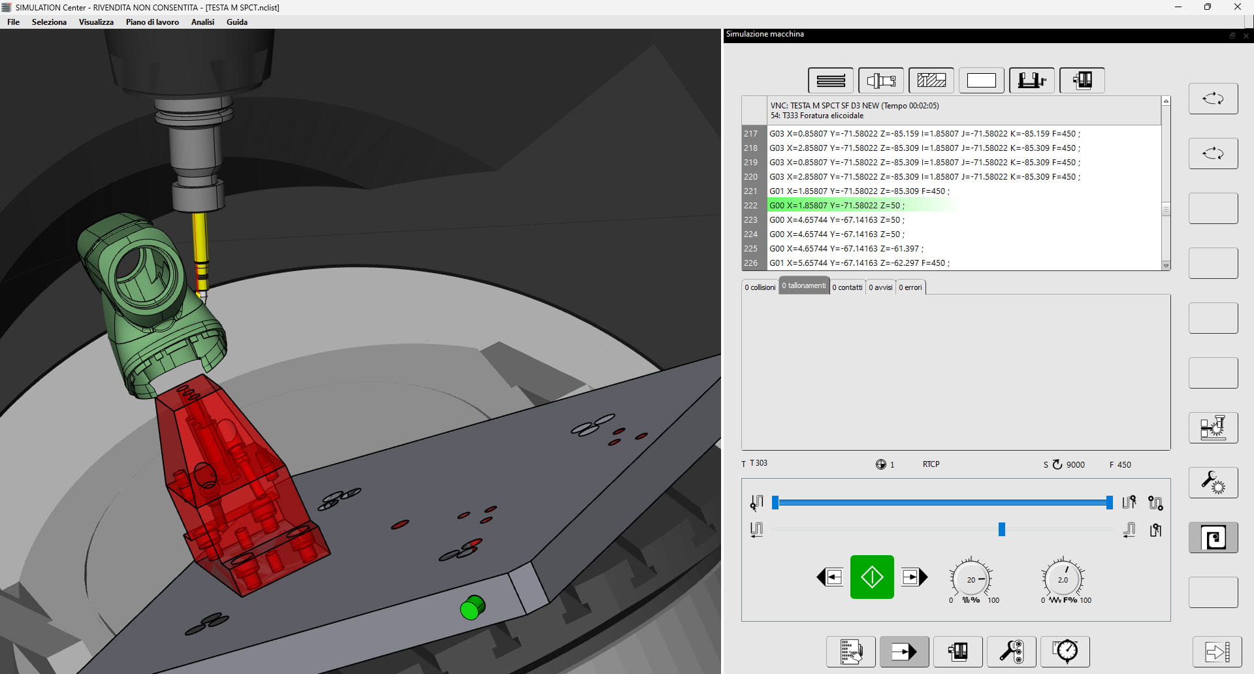Image resolution: width=1254 pixels, height=674 pixels.
Task: Open the Piano di lavoro menu
Action: (x=152, y=22)
